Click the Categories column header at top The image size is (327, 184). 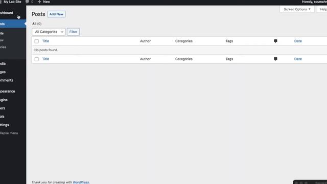(x=184, y=41)
